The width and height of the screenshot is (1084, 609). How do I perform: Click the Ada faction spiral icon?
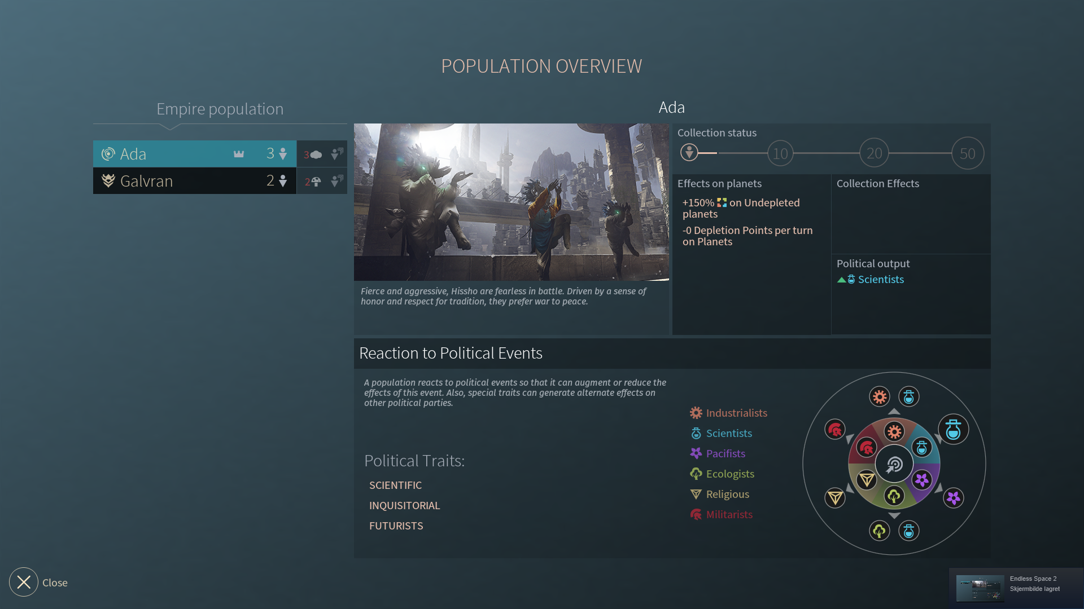coord(108,154)
